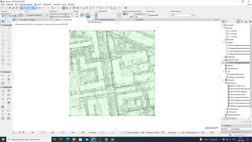Collapse the Документирование toolbox section
The height and width of the screenshot is (142, 252).
pyautogui.click(x=1, y=87)
